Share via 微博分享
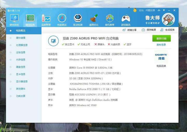187x132 pixels. point(129,30)
